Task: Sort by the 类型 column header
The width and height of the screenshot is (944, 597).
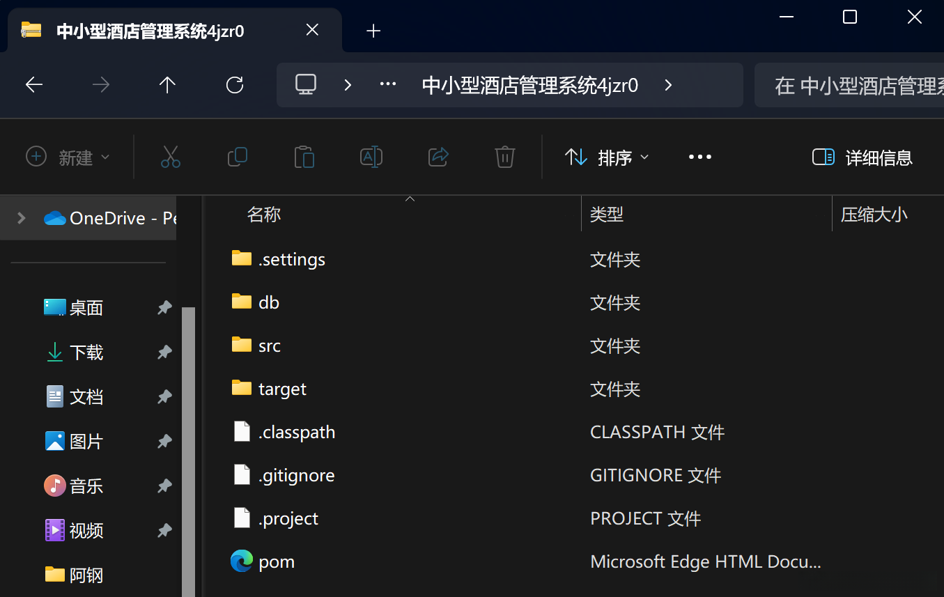Action: [607, 215]
